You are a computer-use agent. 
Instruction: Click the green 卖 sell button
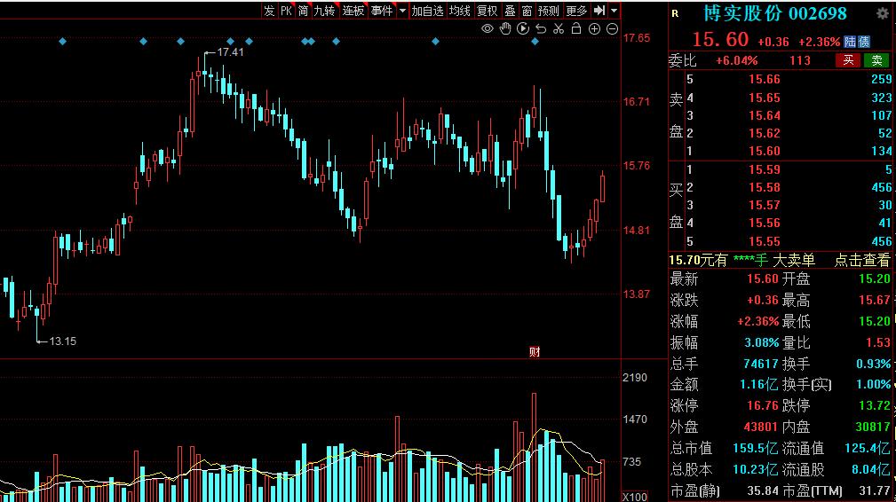[876, 60]
